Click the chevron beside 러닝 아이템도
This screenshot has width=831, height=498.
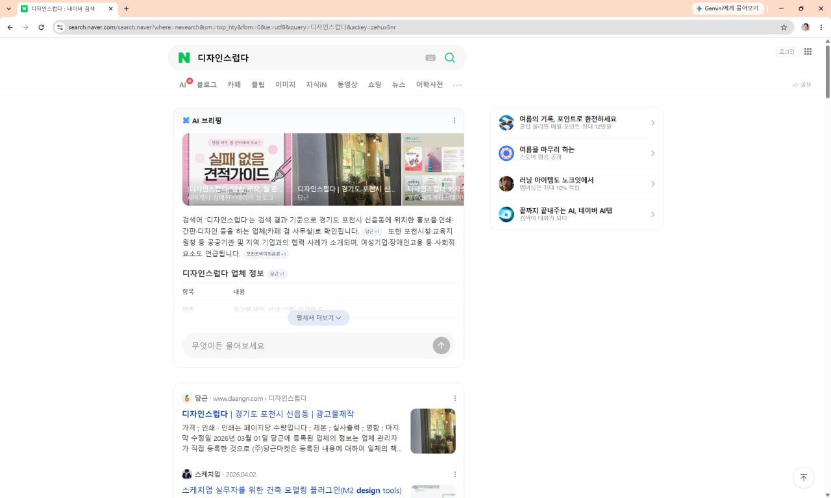coord(652,184)
